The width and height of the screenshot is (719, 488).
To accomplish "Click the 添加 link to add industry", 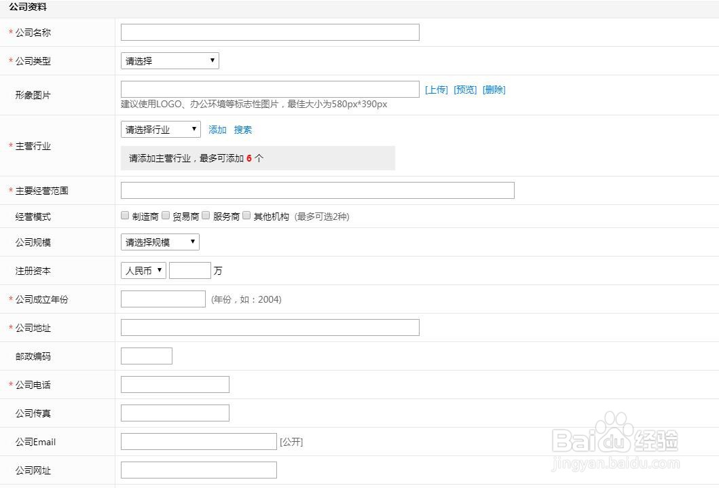I will pos(216,129).
